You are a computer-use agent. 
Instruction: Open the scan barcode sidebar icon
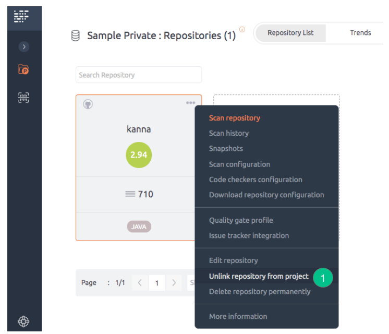click(x=23, y=98)
